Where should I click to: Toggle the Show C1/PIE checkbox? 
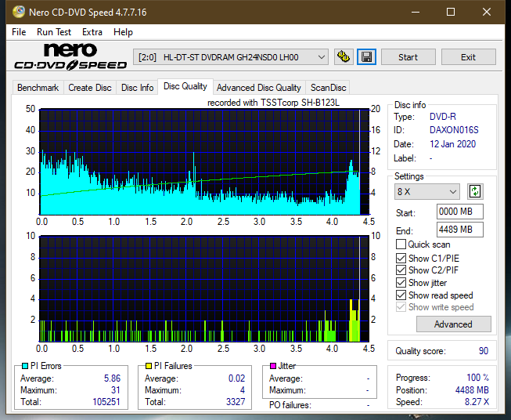[401, 258]
